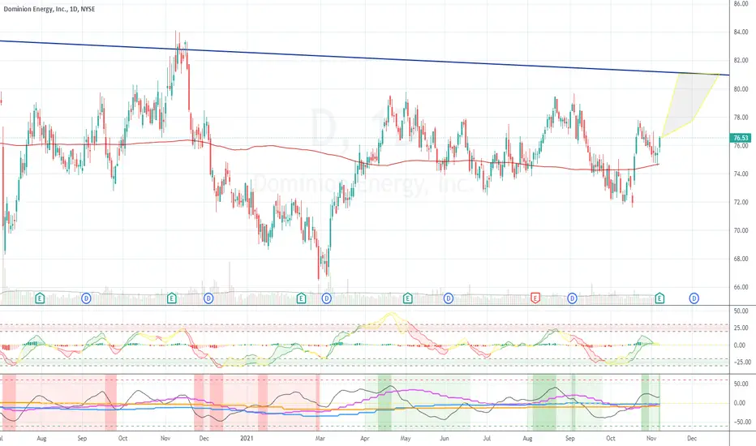Click the Jun label on time axis
The width and height of the screenshot is (756, 446).
(444, 438)
